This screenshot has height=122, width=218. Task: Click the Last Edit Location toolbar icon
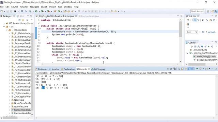112,11
